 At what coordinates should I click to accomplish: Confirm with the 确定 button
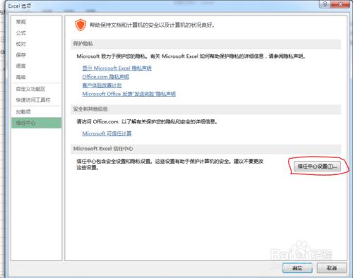point(297,268)
